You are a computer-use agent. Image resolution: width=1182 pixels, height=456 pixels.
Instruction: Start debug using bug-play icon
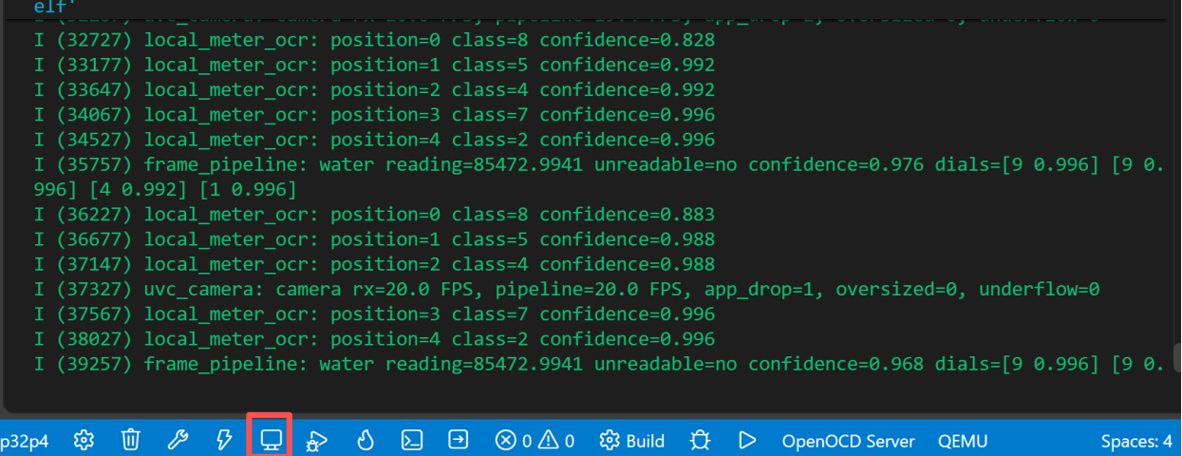[317, 440]
